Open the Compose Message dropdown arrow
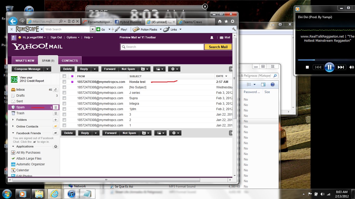The width and height of the screenshot is (355, 199). click(x=47, y=69)
